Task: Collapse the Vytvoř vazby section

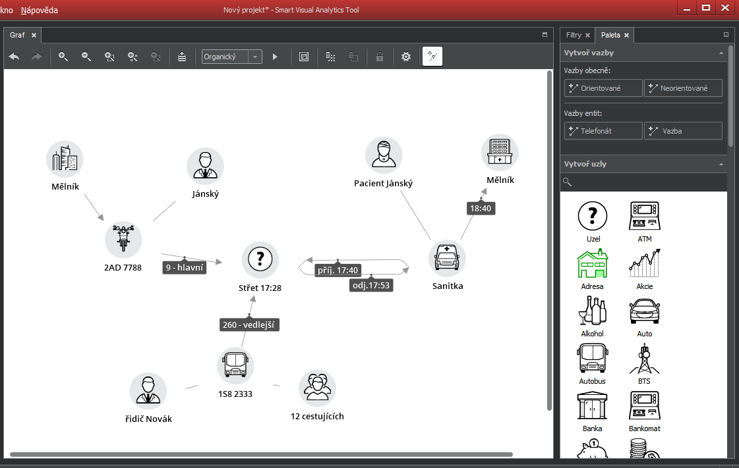Action: (x=721, y=53)
